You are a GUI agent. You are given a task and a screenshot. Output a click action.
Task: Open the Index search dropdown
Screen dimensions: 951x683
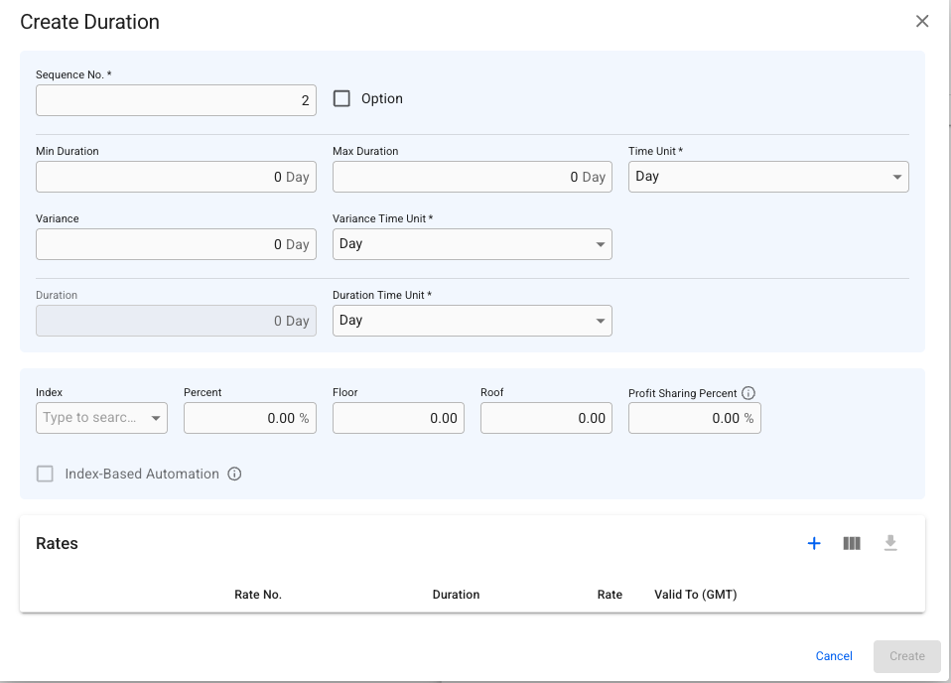pyautogui.click(x=101, y=418)
